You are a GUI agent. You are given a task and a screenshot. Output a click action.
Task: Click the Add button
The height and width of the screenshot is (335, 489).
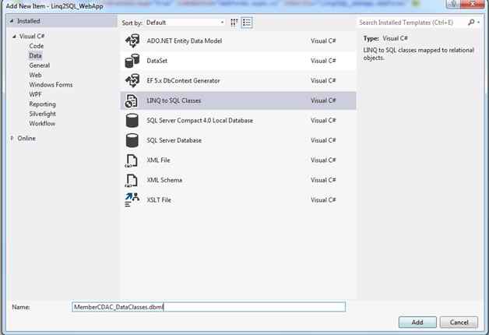coord(417,323)
